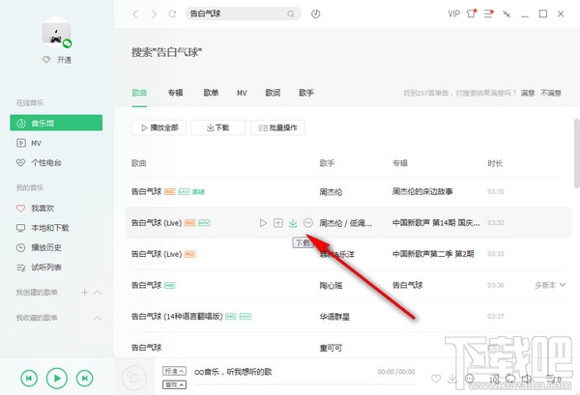
Task: Click the volume speaker icon
Action: coord(527,379)
